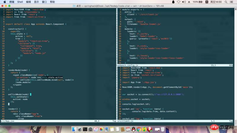
Task: Open the Apple menu
Action: coord(4,2)
